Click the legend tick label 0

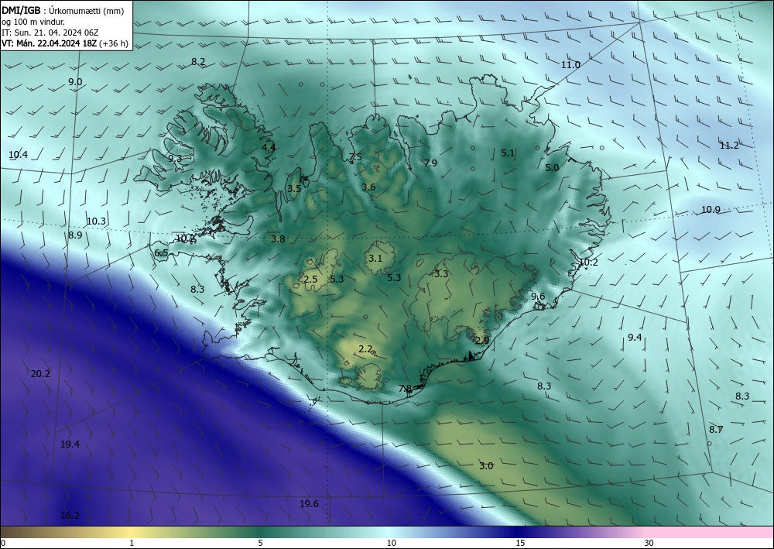3,544
